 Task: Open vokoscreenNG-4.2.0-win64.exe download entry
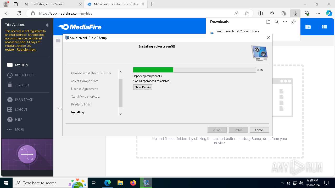tap(238, 31)
